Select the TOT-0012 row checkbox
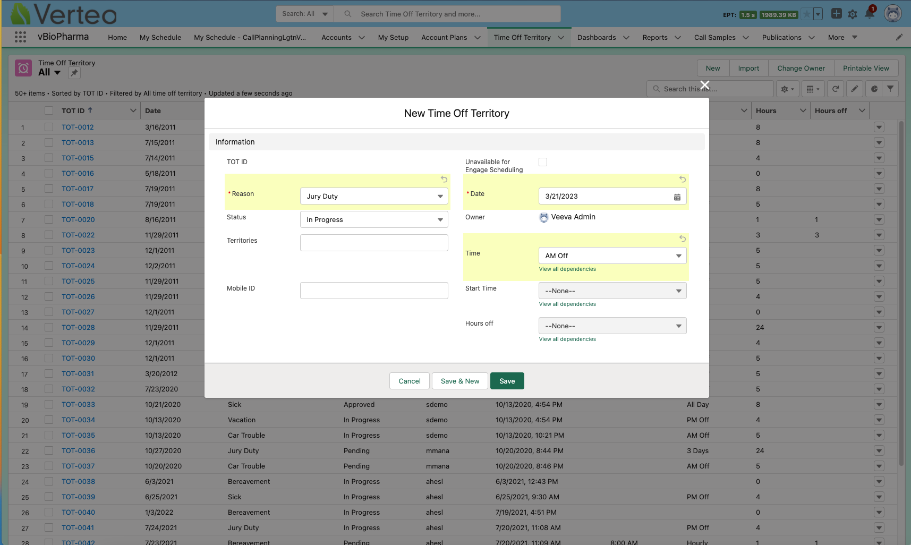 coord(49,127)
